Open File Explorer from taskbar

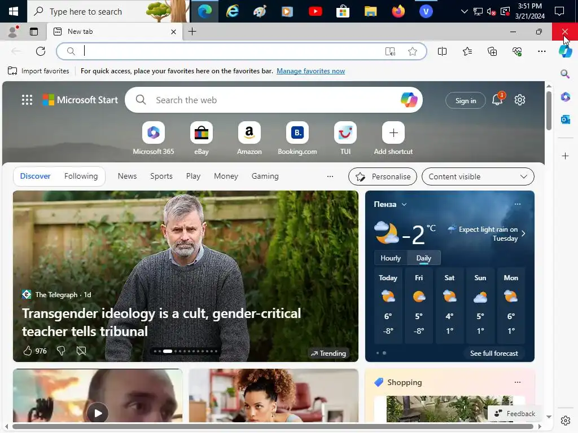point(370,11)
